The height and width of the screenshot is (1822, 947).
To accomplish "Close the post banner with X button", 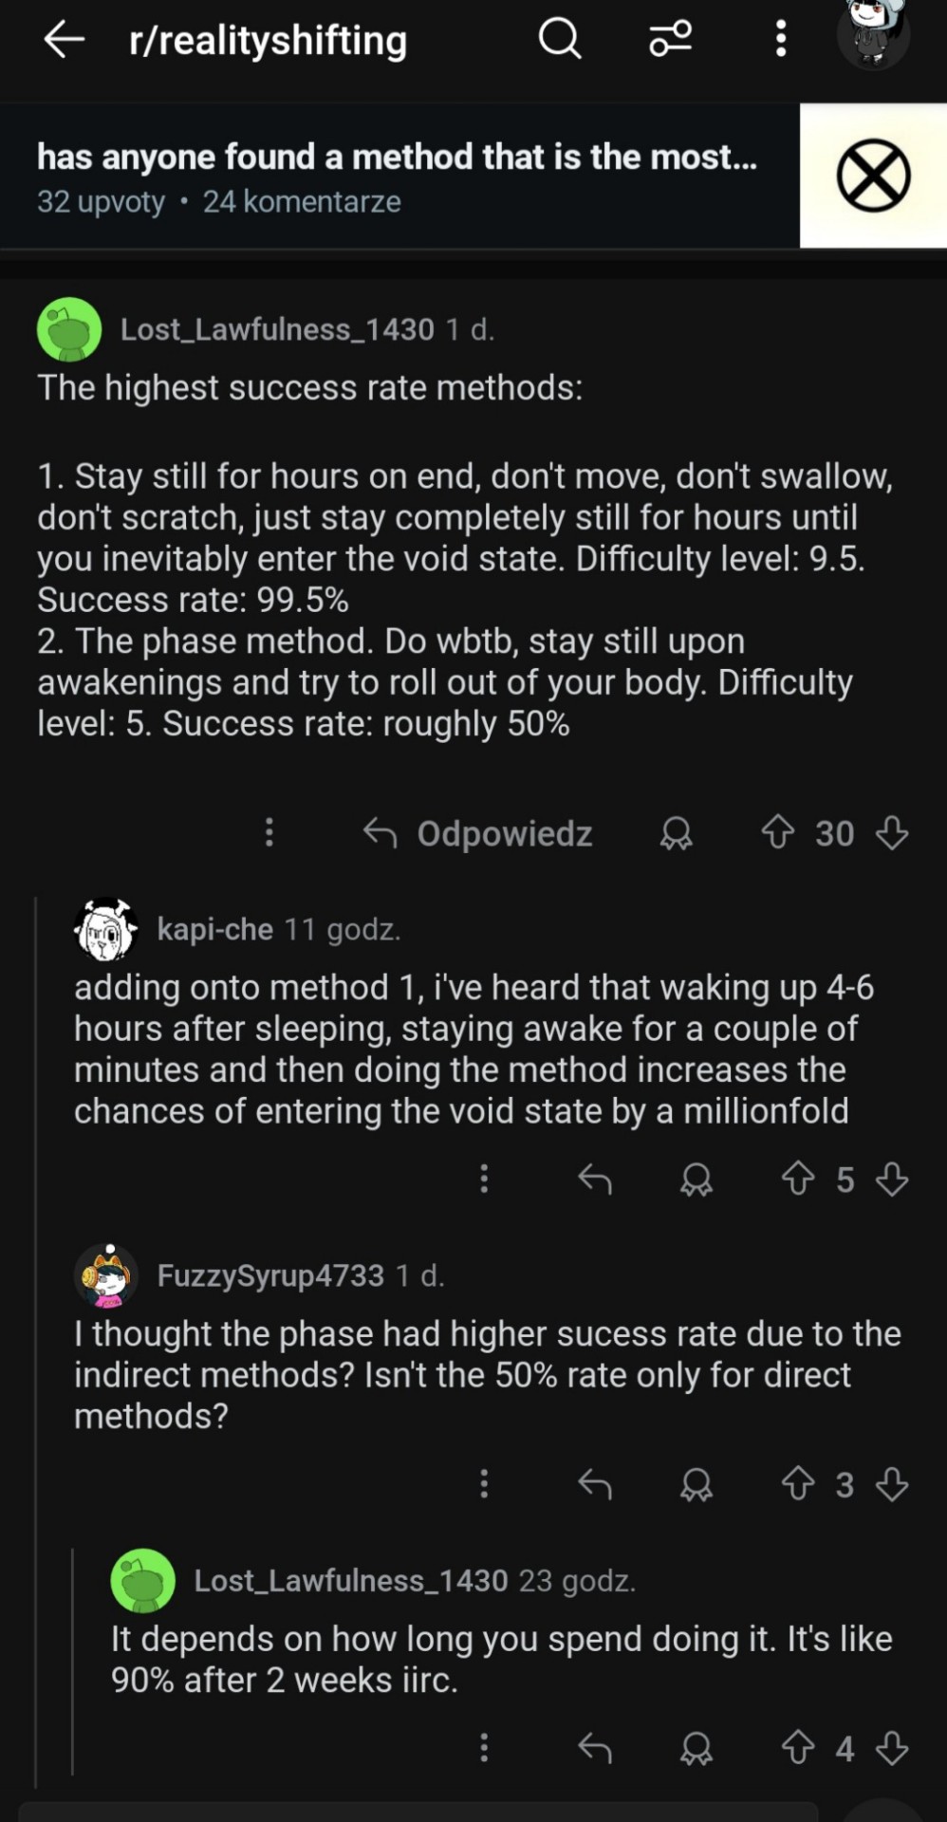I will point(873,176).
